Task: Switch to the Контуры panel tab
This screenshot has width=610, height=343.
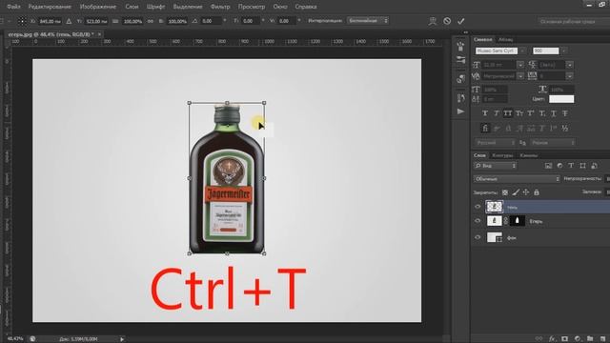Action: pyautogui.click(x=502, y=155)
